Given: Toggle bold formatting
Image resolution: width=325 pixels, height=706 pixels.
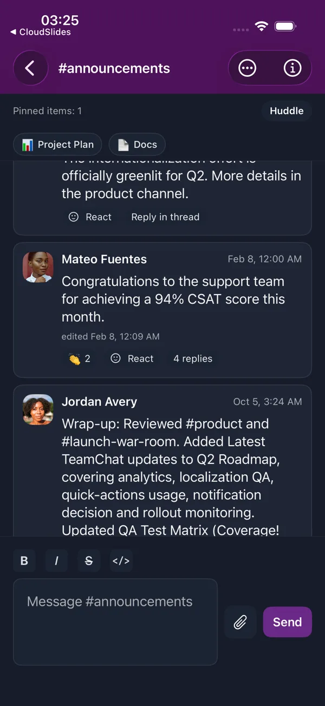Looking at the screenshot, I should click(x=24, y=561).
